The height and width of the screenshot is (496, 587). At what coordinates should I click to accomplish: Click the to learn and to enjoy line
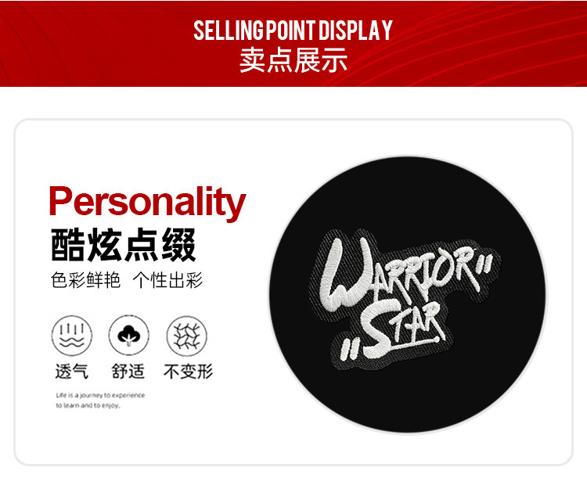pyautogui.click(x=88, y=405)
